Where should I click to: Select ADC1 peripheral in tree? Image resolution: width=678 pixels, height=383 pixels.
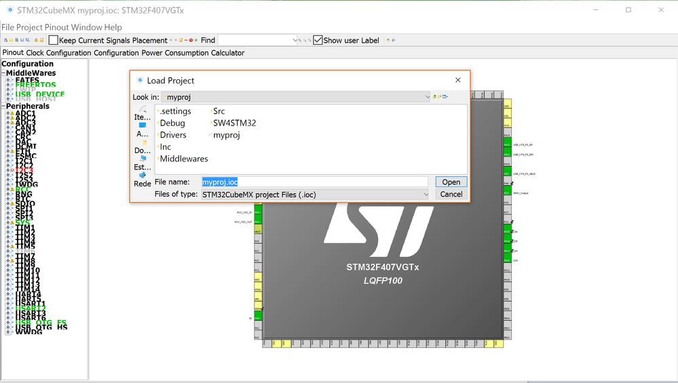click(26, 113)
